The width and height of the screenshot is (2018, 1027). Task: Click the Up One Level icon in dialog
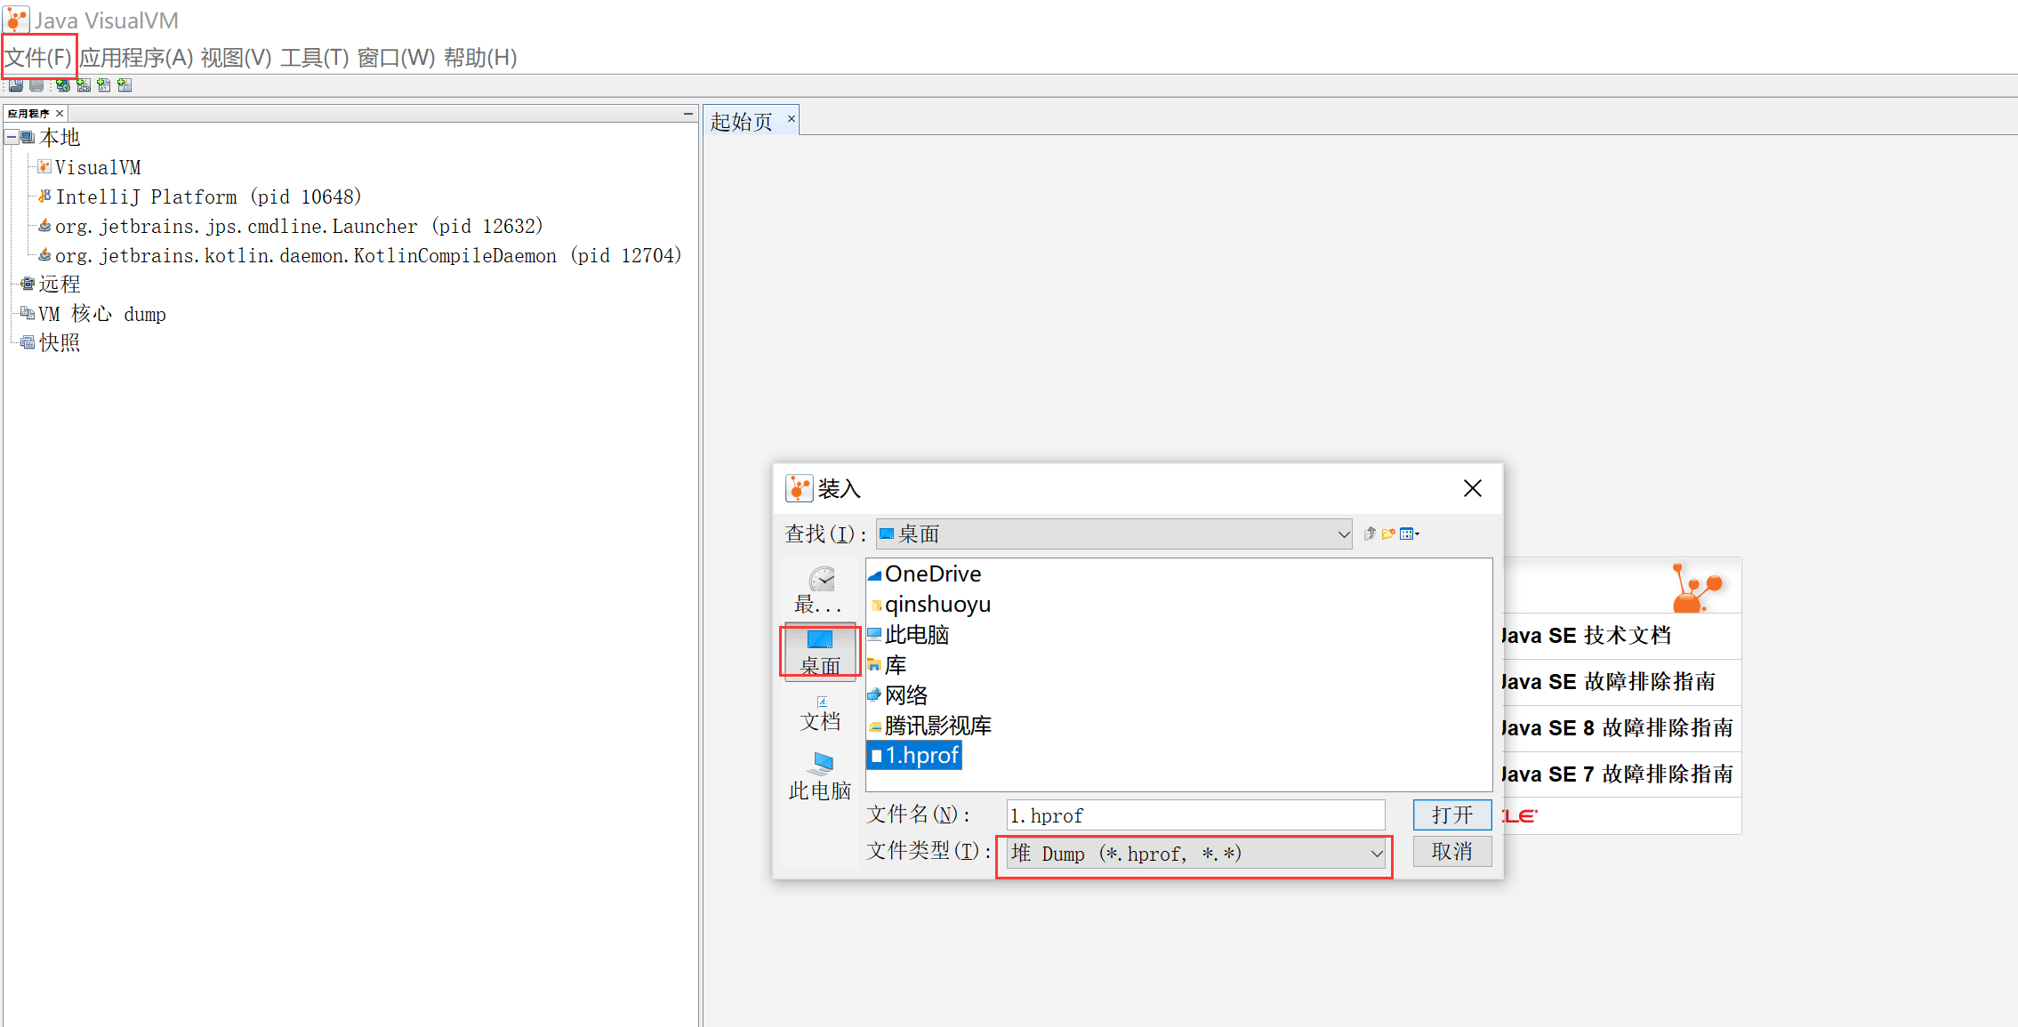(1371, 534)
